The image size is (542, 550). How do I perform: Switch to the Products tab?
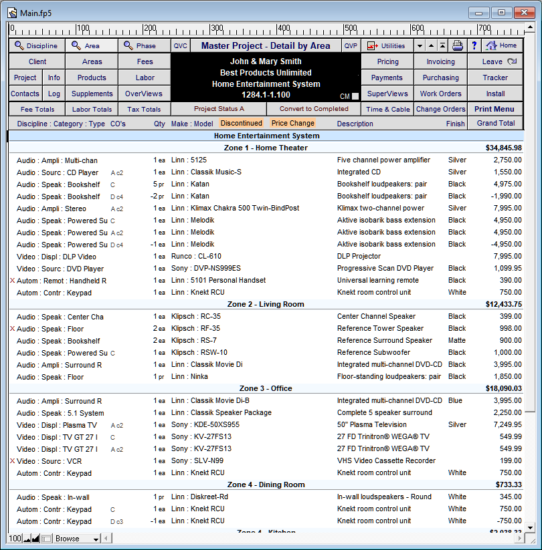pos(92,78)
